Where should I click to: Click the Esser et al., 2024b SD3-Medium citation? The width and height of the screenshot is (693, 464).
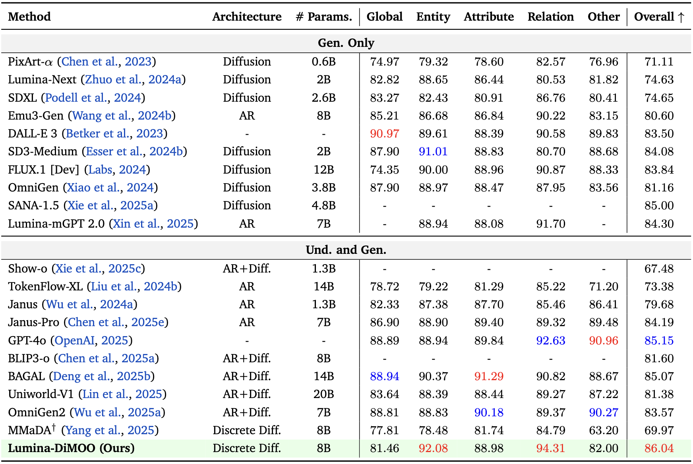point(134,151)
